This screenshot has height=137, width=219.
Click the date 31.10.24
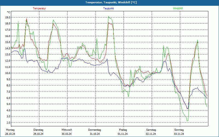point(95,134)
